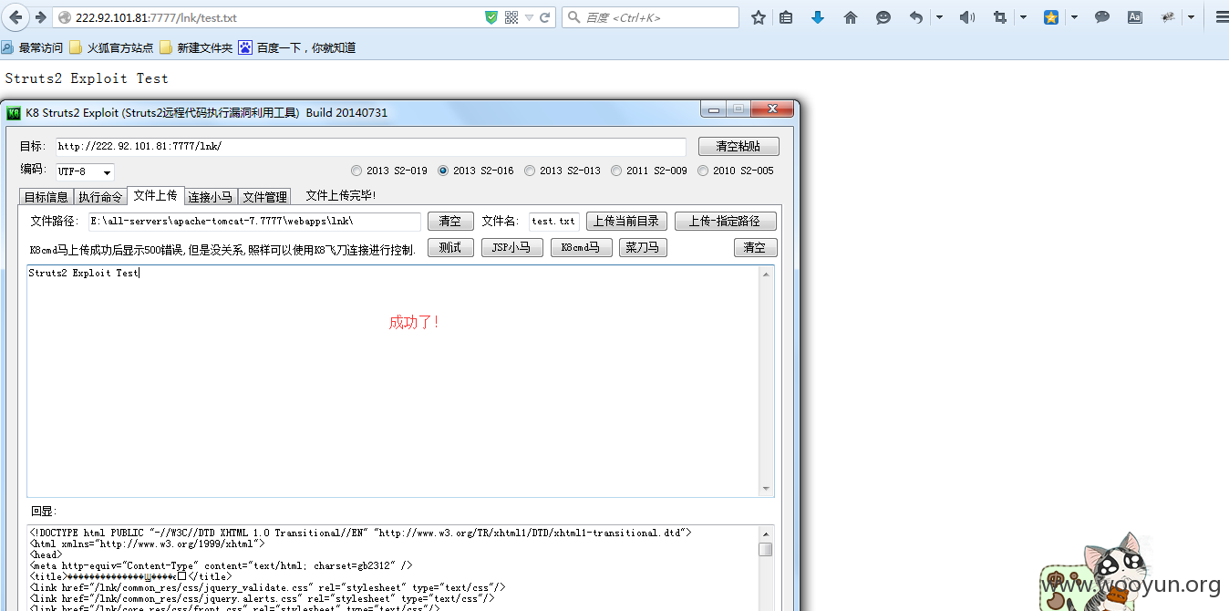1229x611 pixels.
Task: Click the DOCTYPE line in 回显 output
Action: coord(360,533)
